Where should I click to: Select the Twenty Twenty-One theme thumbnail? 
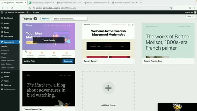pyautogui.click(x=168, y=40)
